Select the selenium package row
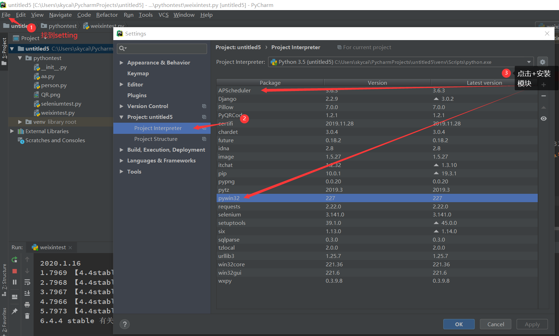 tap(377, 215)
